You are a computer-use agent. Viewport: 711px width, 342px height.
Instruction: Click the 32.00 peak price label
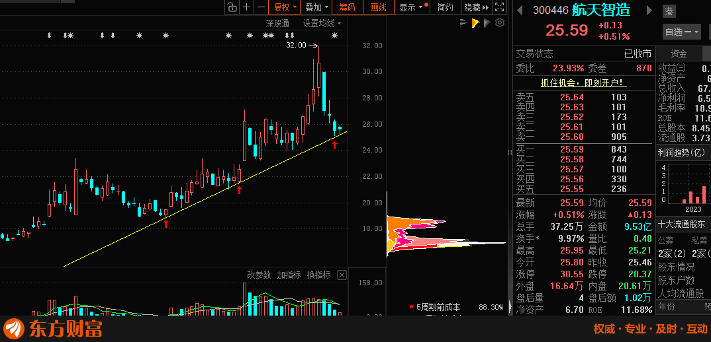297,46
